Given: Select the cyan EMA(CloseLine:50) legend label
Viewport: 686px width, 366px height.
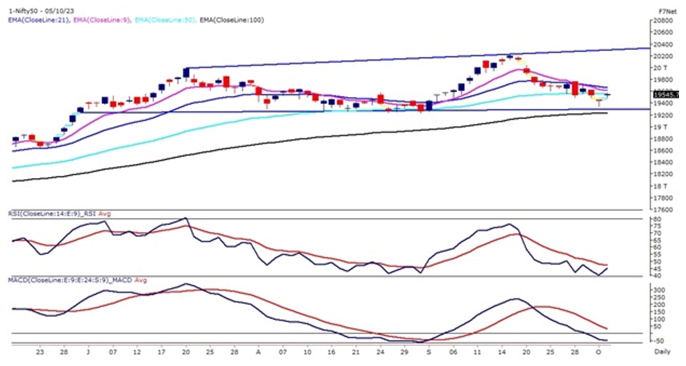Looking at the screenshot, I should [164, 20].
